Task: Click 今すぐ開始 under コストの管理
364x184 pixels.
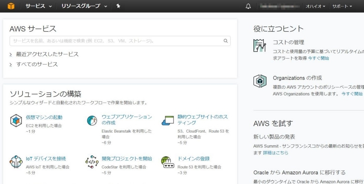Action: (318, 58)
